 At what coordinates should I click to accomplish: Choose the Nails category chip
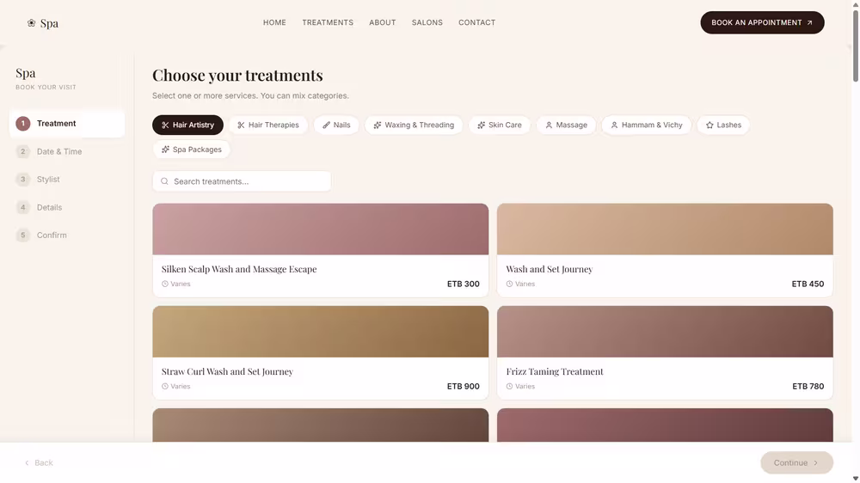point(336,125)
